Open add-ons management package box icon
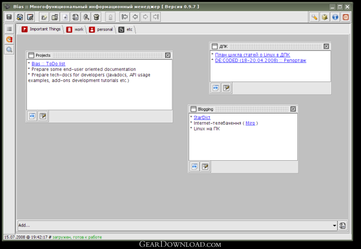This screenshot has width=361, height=249. pos(325,17)
